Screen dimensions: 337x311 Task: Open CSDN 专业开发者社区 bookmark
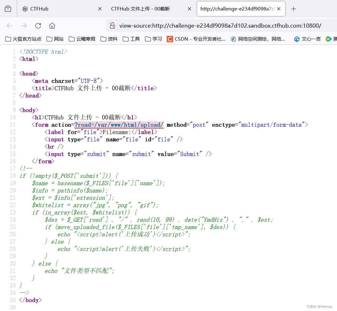[196, 39]
